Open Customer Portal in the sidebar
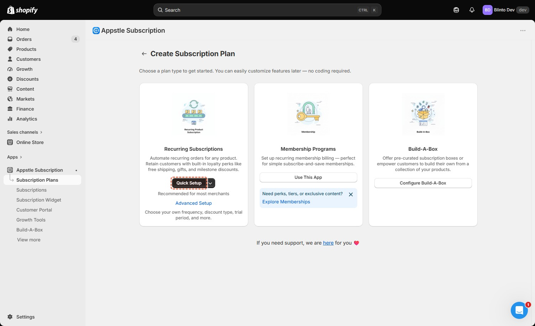This screenshot has width=535, height=326. (x=42, y=210)
